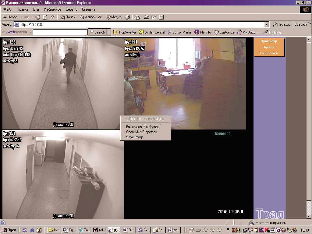Open the History toolbar icon
Screen dimensions: 312x234
127,17
